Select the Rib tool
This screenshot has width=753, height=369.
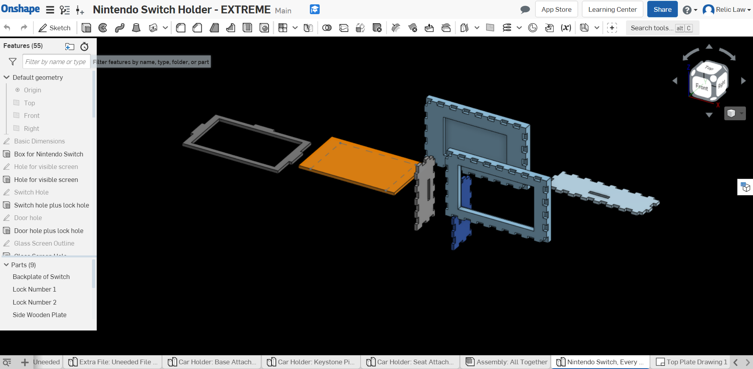pos(231,28)
